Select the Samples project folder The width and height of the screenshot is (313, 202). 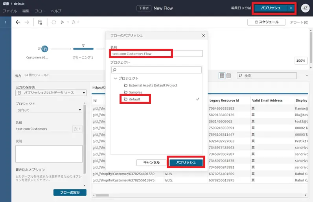click(133, 92)
